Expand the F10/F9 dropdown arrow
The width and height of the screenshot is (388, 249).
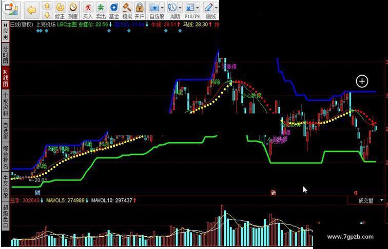coord(197,8)
